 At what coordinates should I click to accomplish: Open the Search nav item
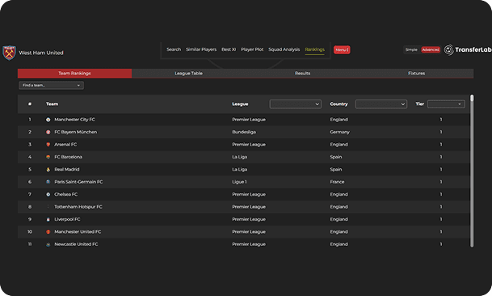[174, 49]
